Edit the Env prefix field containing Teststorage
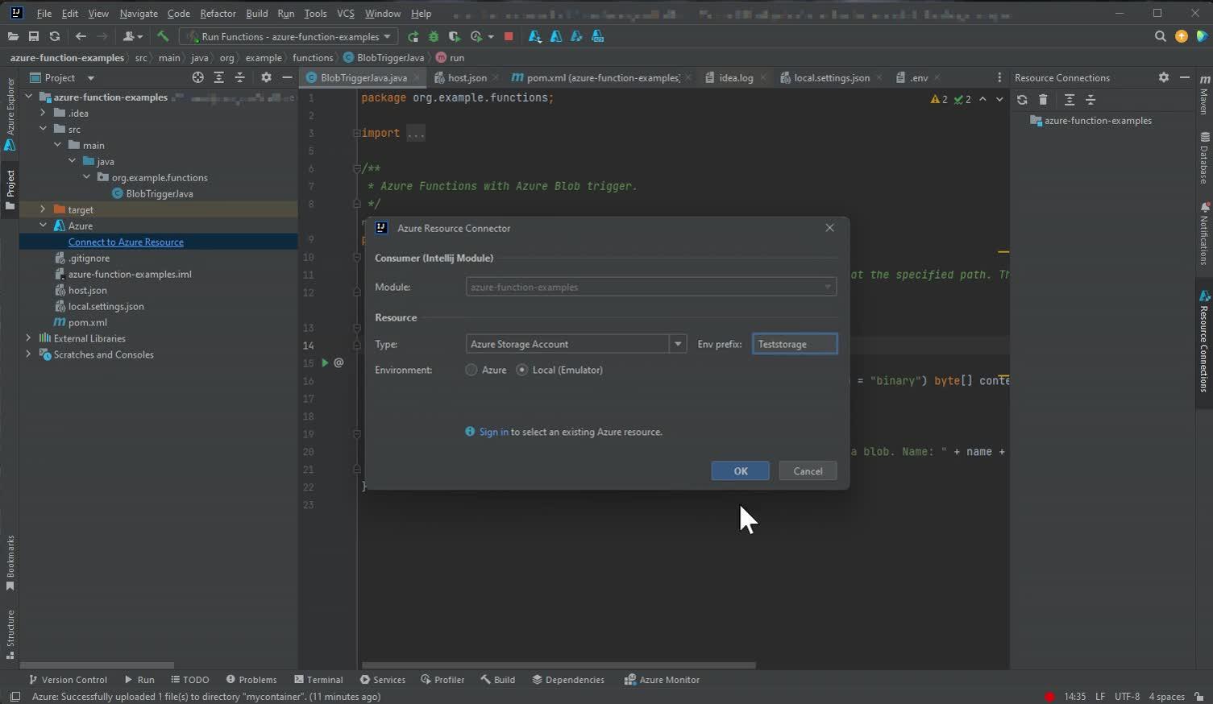Image resolution: width=1213 pixels, height=704 pixels. (794, 344)
